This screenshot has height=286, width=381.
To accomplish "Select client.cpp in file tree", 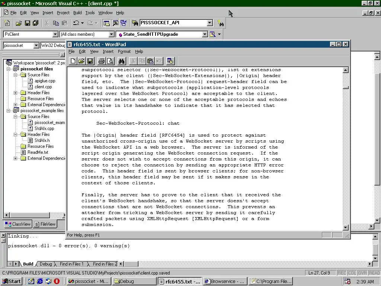I will click(x=43, y=87).
